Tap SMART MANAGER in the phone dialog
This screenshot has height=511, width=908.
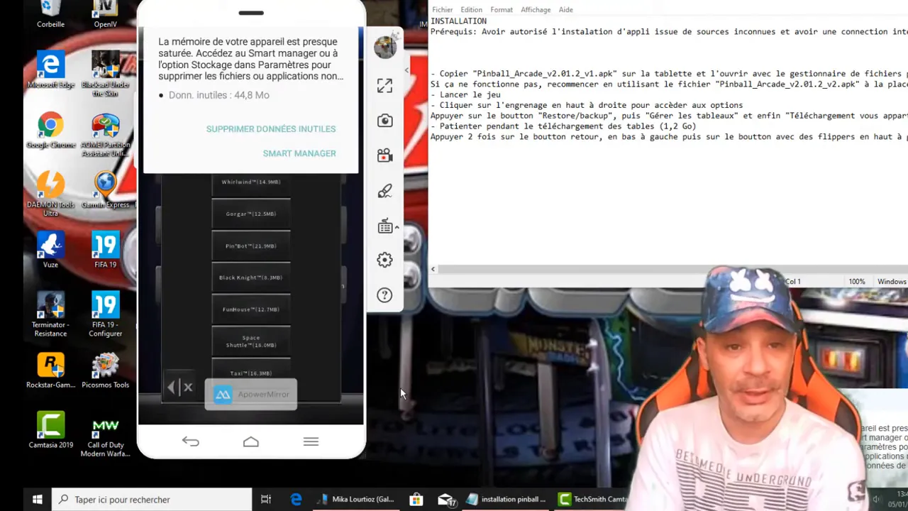(299, 153)
